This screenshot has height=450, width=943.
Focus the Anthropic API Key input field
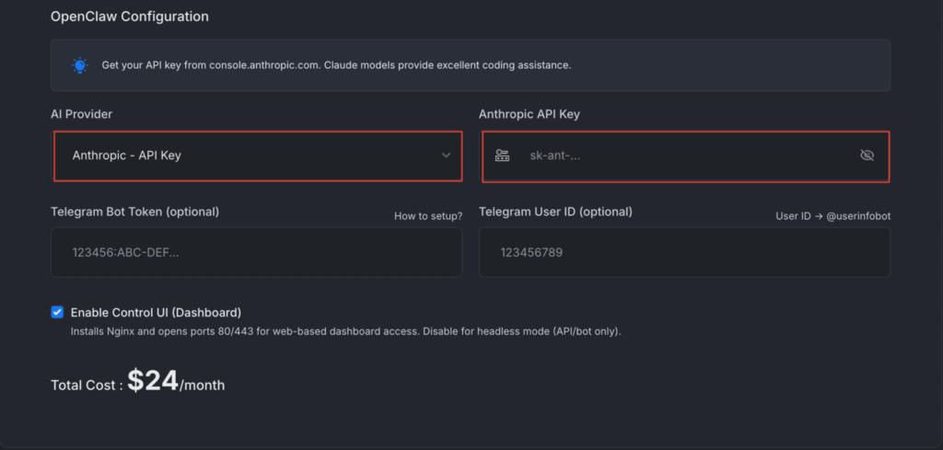(686, 156)
